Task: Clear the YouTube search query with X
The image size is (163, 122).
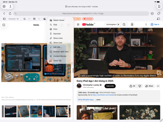Action: tap(118, 24)
